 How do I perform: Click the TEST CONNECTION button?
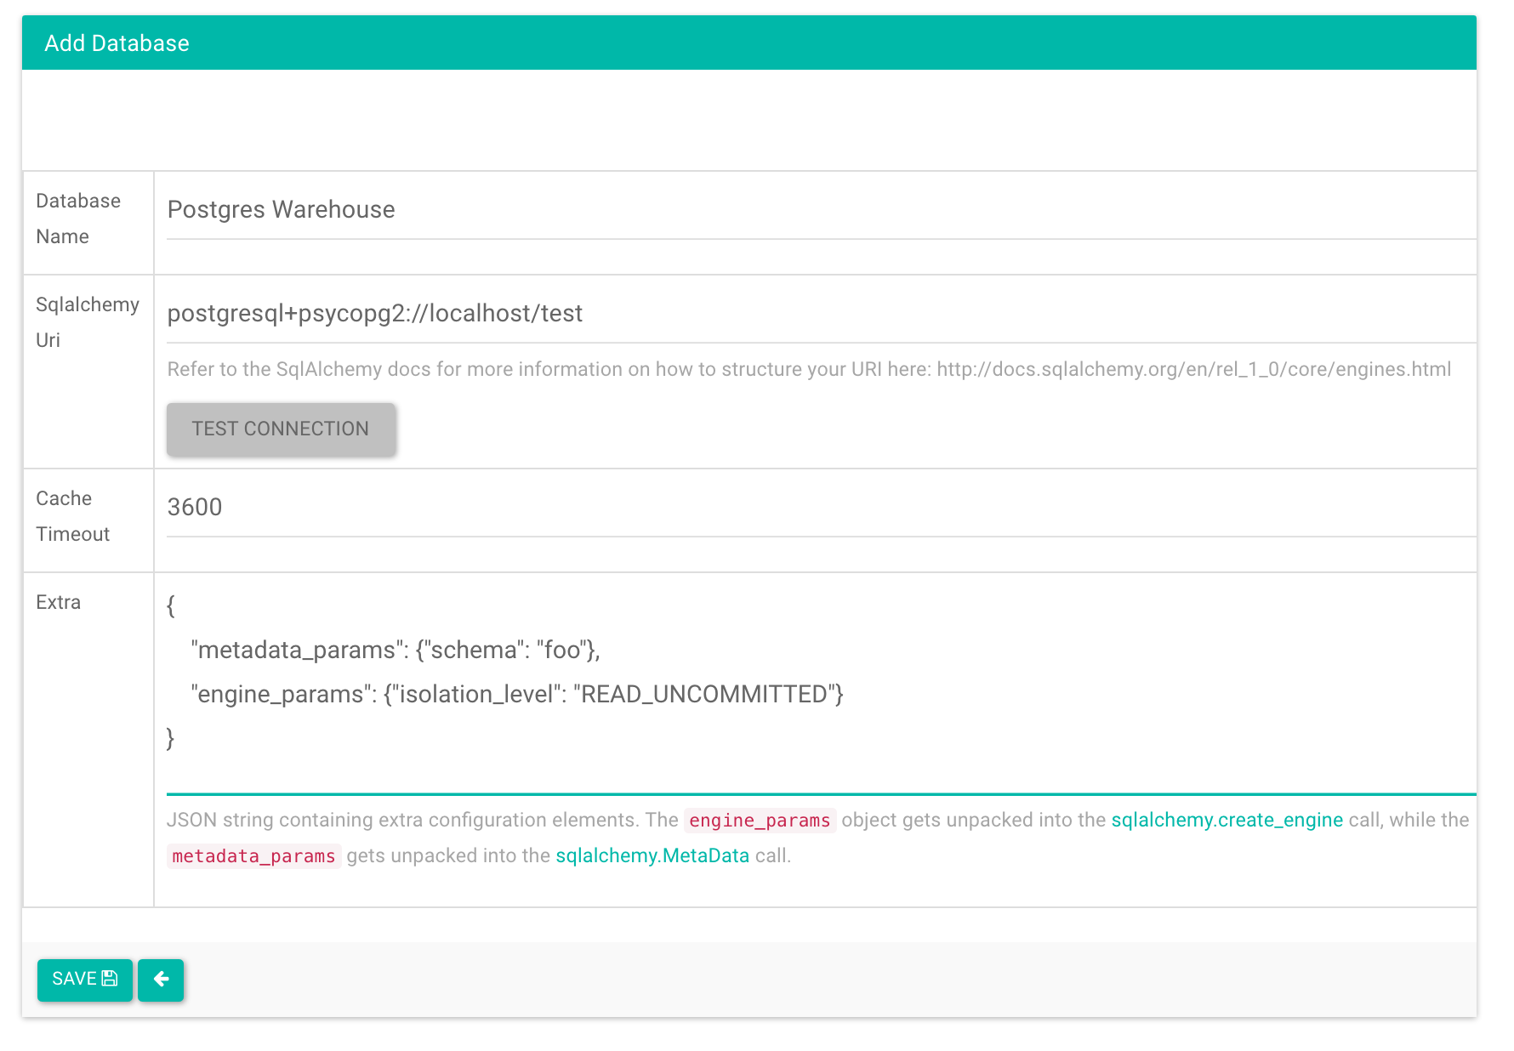pos(281,429)
